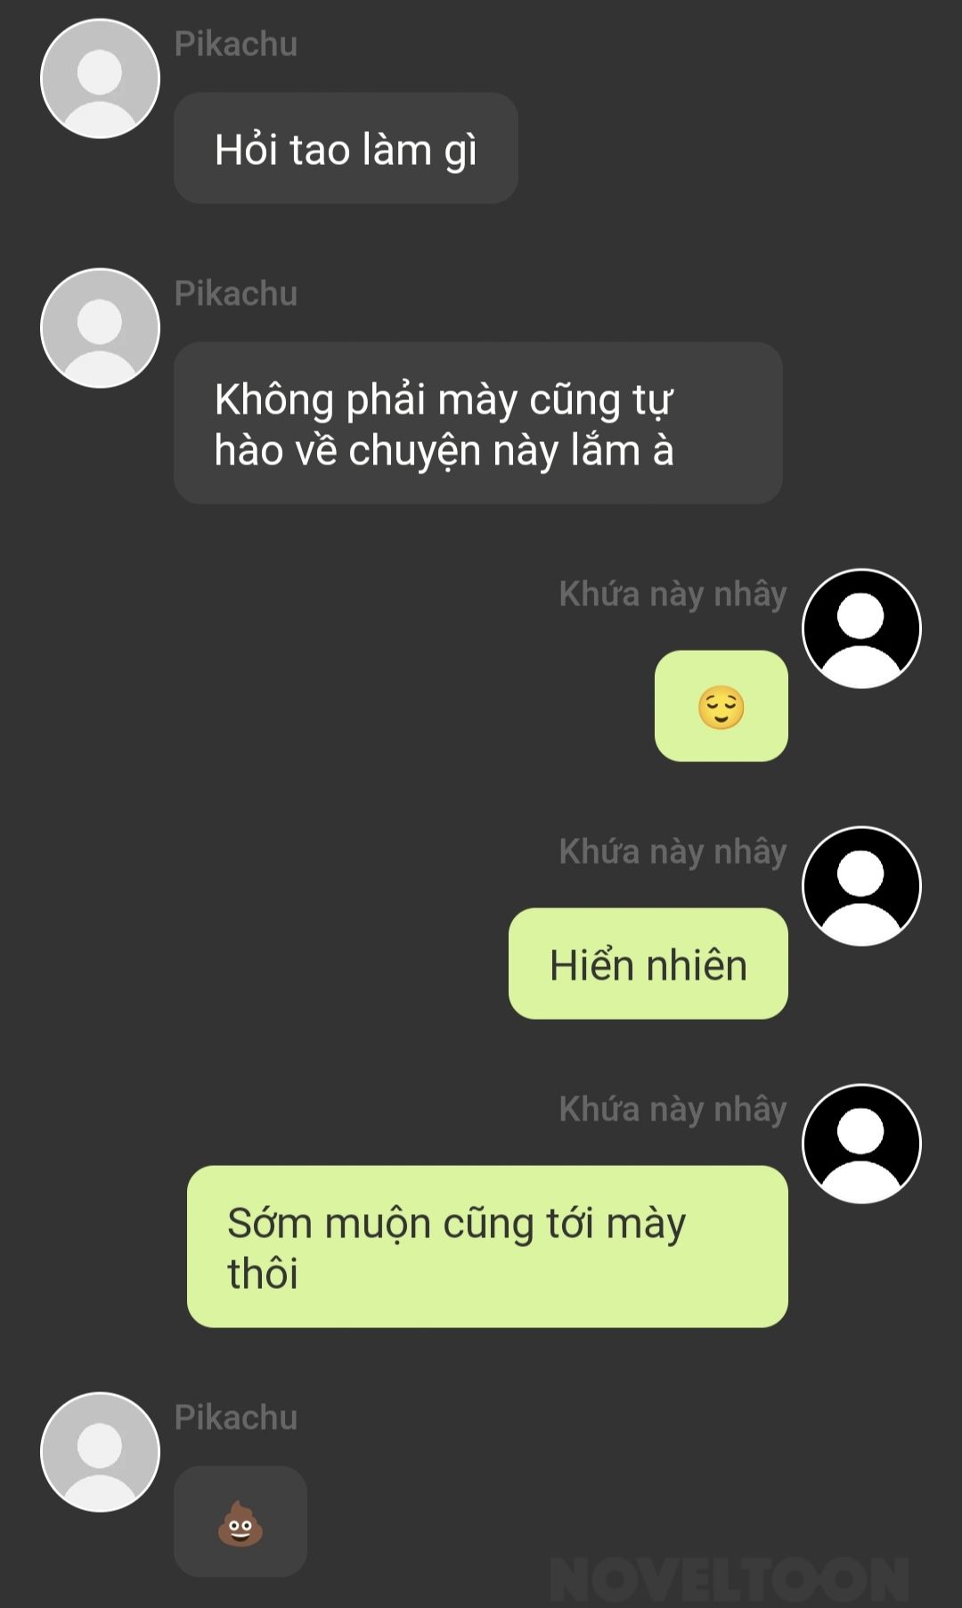Tap 'Khứa này nhây' label above 'Hiển nhiên'
The image size is (962, 1608).
tap(673, 852)
